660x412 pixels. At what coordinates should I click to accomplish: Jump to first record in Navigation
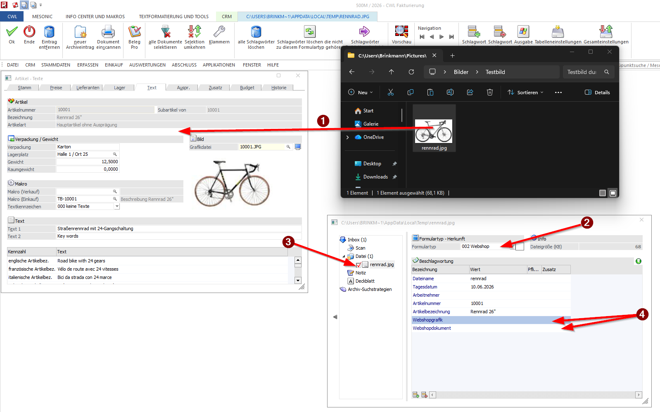point(422,37)
